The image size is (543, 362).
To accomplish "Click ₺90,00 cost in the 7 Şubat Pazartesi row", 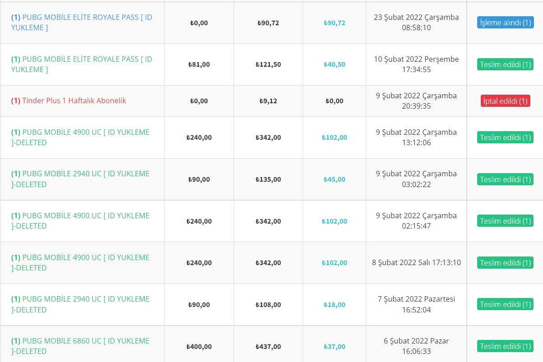I will click(x=199, y=305).
